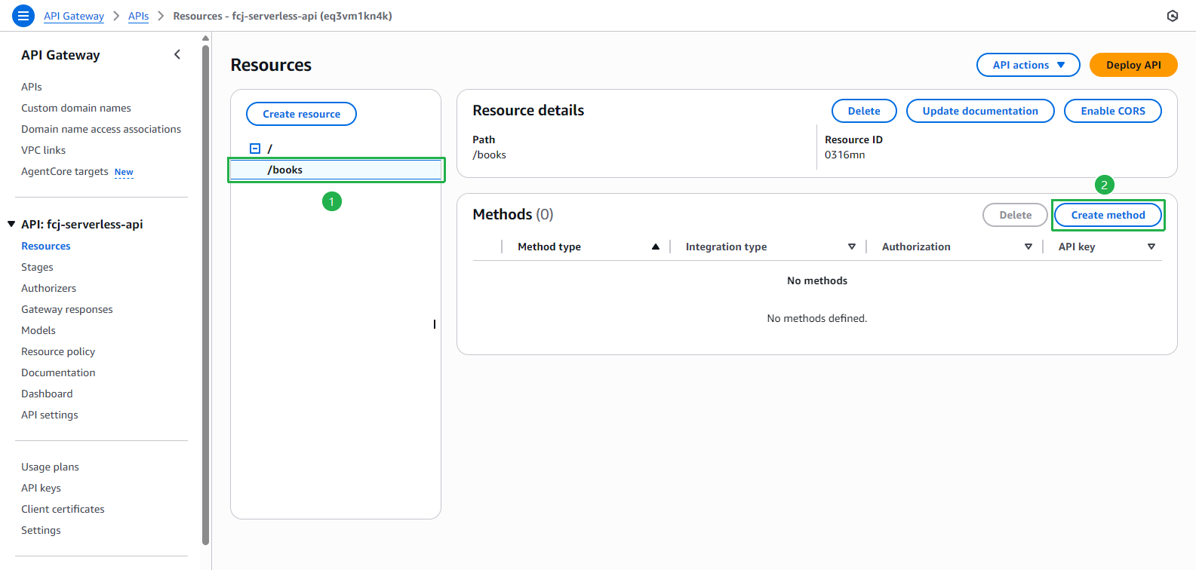Click the Resource details heading

tap(528, 110)
